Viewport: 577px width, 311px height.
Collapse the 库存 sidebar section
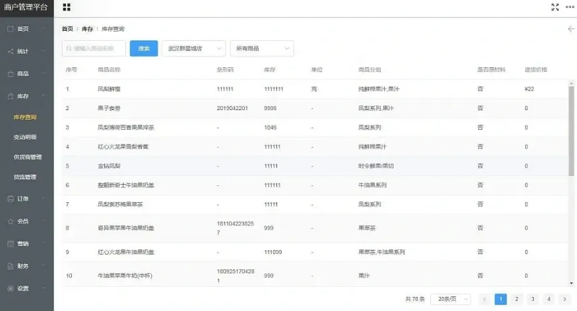[26, 96]
